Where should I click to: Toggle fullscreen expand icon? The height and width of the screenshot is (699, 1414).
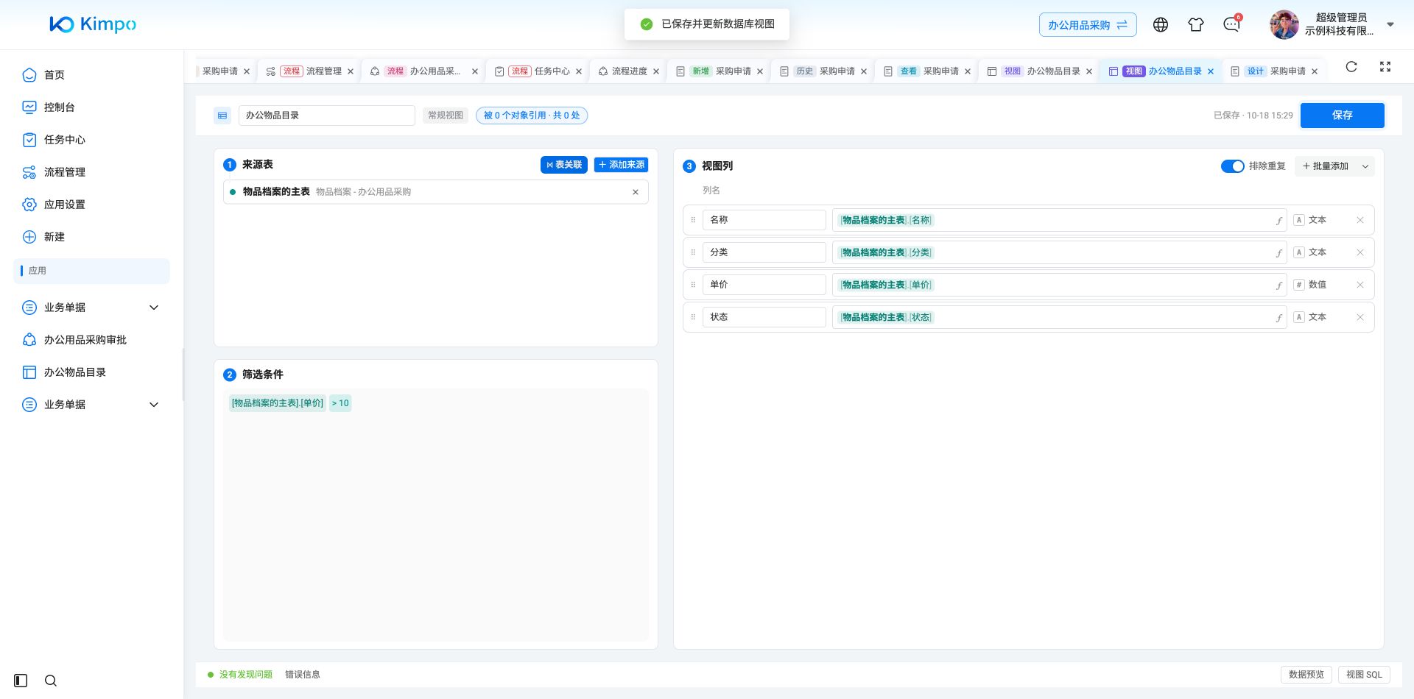point(1385,67)
